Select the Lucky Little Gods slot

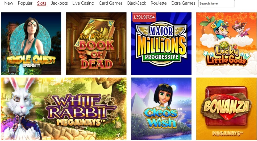point(226,44)
